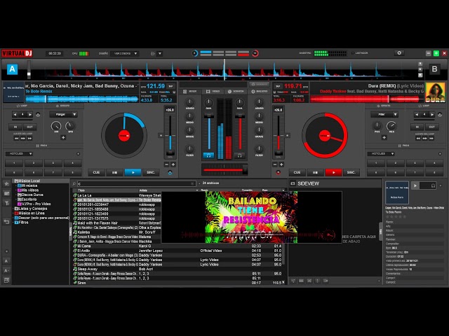Click the favorites star sidebar icon
The width and height of the screenshot is (449, 336).
pos(6,183)
